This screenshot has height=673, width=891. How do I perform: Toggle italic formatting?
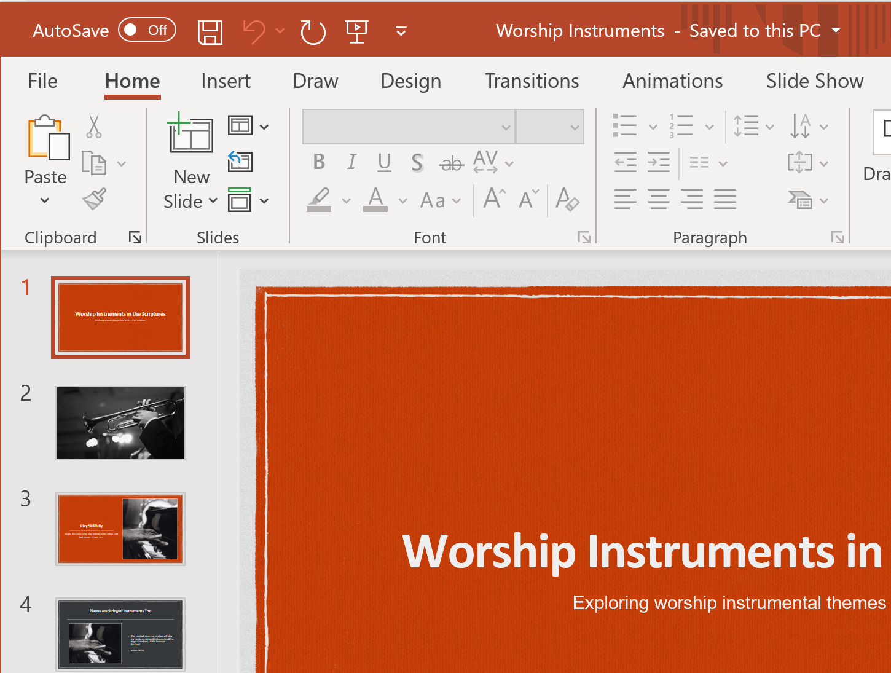351,162
